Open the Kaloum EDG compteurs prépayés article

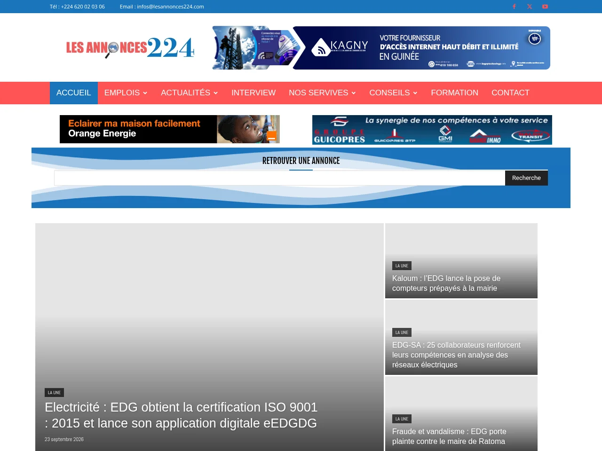point(446,283)
